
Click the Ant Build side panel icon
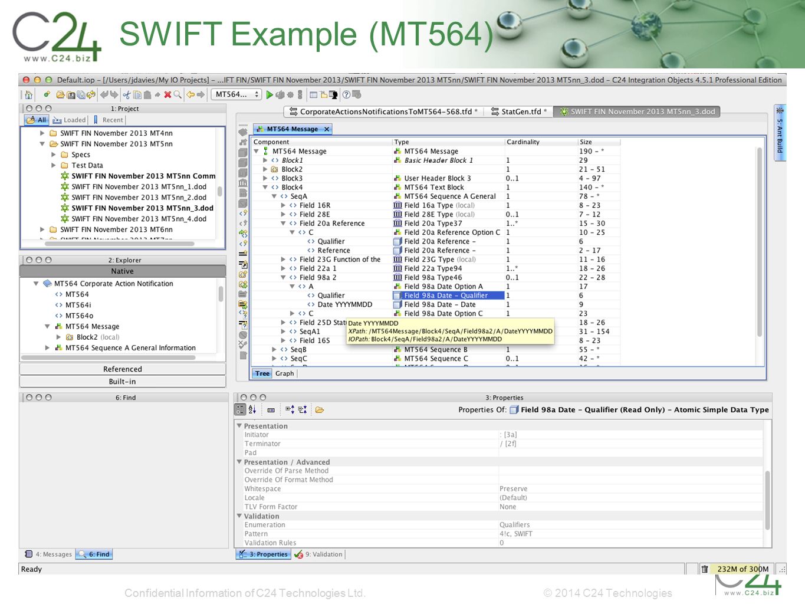click(x=780, y=110)
